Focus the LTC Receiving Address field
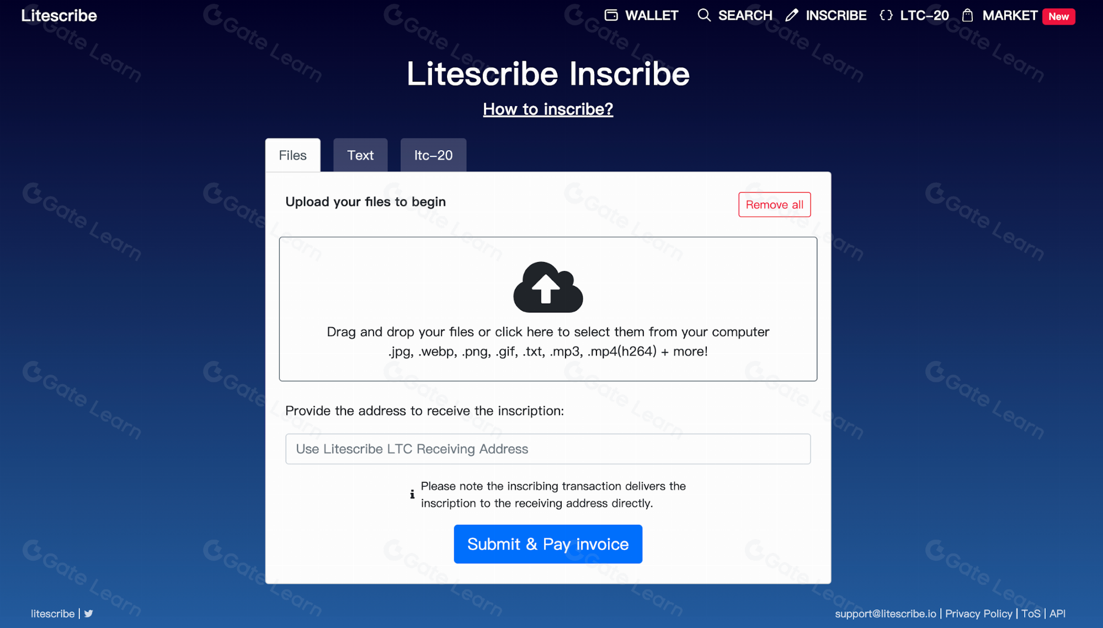Screen dimensions: 1103x628 (x=548, y=449)
